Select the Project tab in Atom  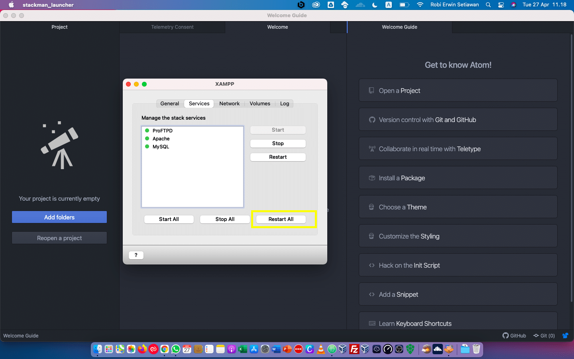(x=59, y=27)
